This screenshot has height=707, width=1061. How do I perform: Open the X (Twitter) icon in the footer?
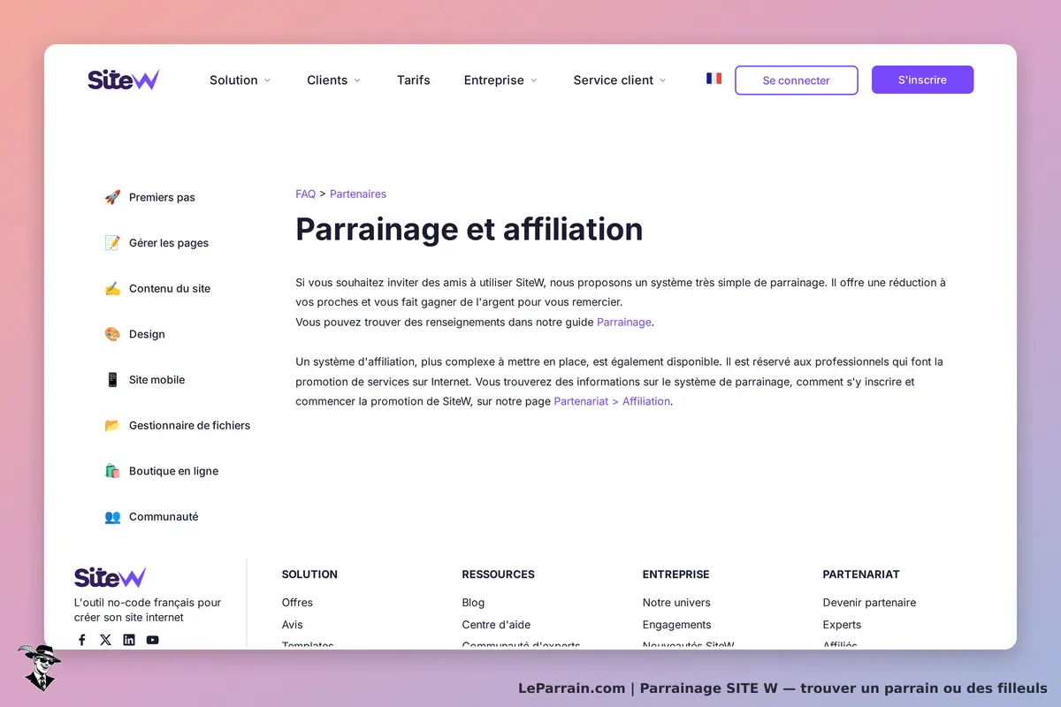pyautogui.click(x=105, y=640)
